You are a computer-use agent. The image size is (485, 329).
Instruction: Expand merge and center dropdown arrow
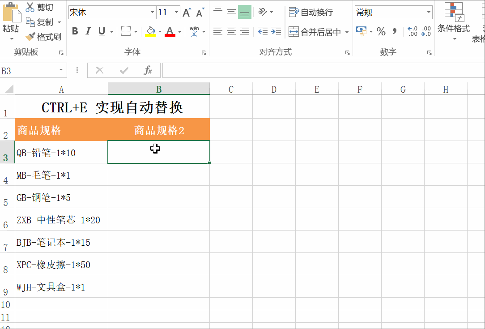(x=347, y=32)
